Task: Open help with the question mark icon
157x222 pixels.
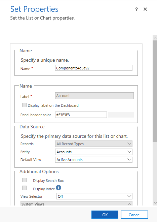Action: point(136,9)
